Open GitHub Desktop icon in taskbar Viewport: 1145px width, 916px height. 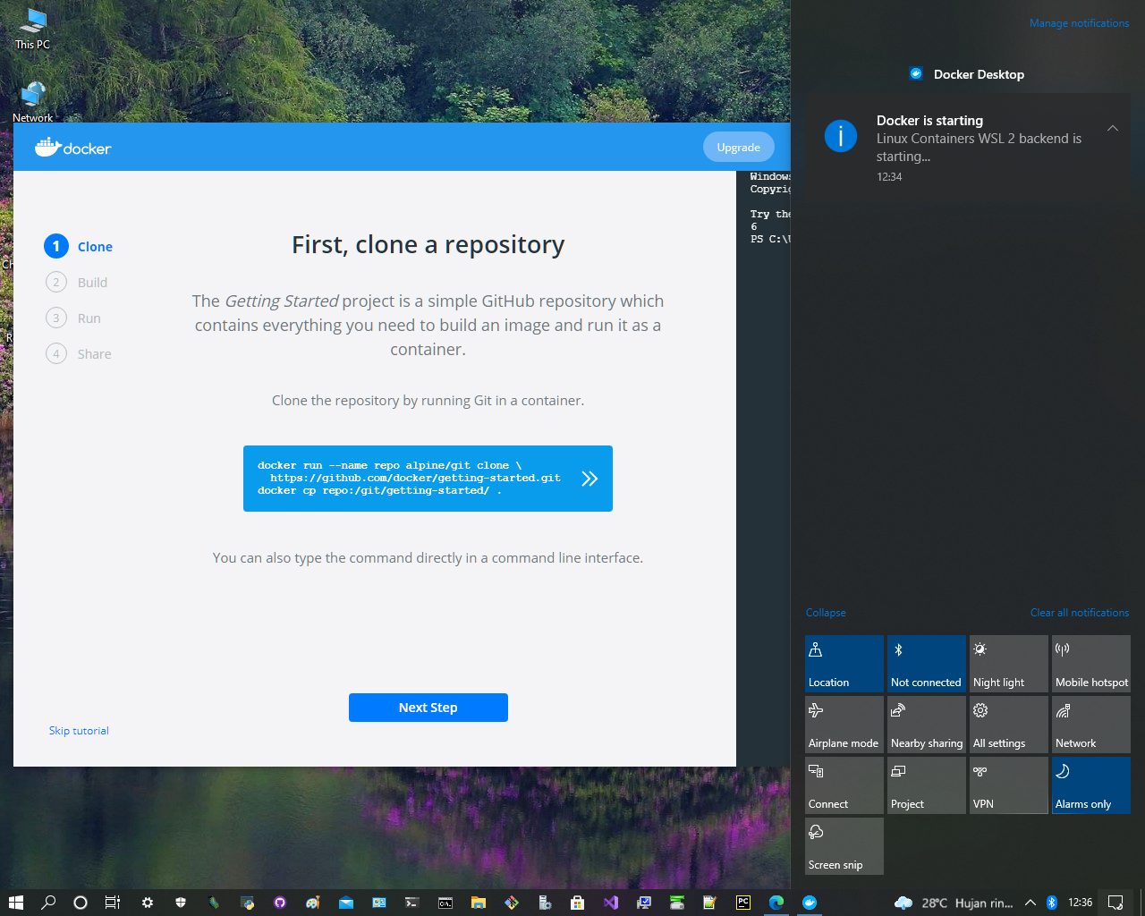(280, 903)
